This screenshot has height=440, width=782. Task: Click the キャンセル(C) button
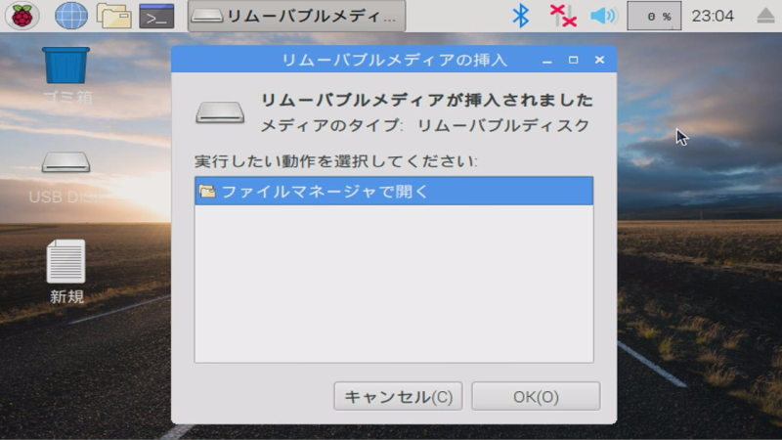[398, 397]
